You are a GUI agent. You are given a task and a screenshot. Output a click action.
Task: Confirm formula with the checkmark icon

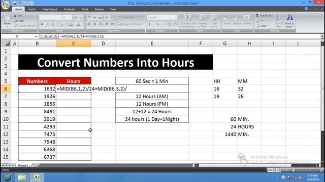pyautogui.click(x=51, y=36)
